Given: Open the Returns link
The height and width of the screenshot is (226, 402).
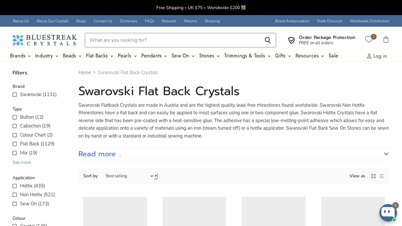Looking at the screenshot, I should click(190, 21).
